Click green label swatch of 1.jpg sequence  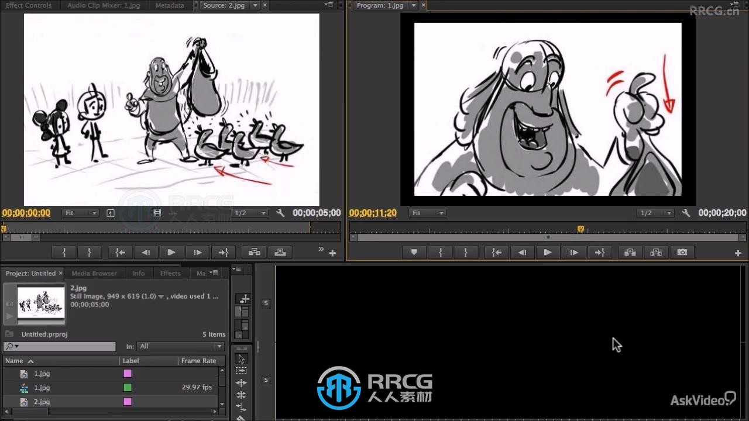click(x=128, y=388)
